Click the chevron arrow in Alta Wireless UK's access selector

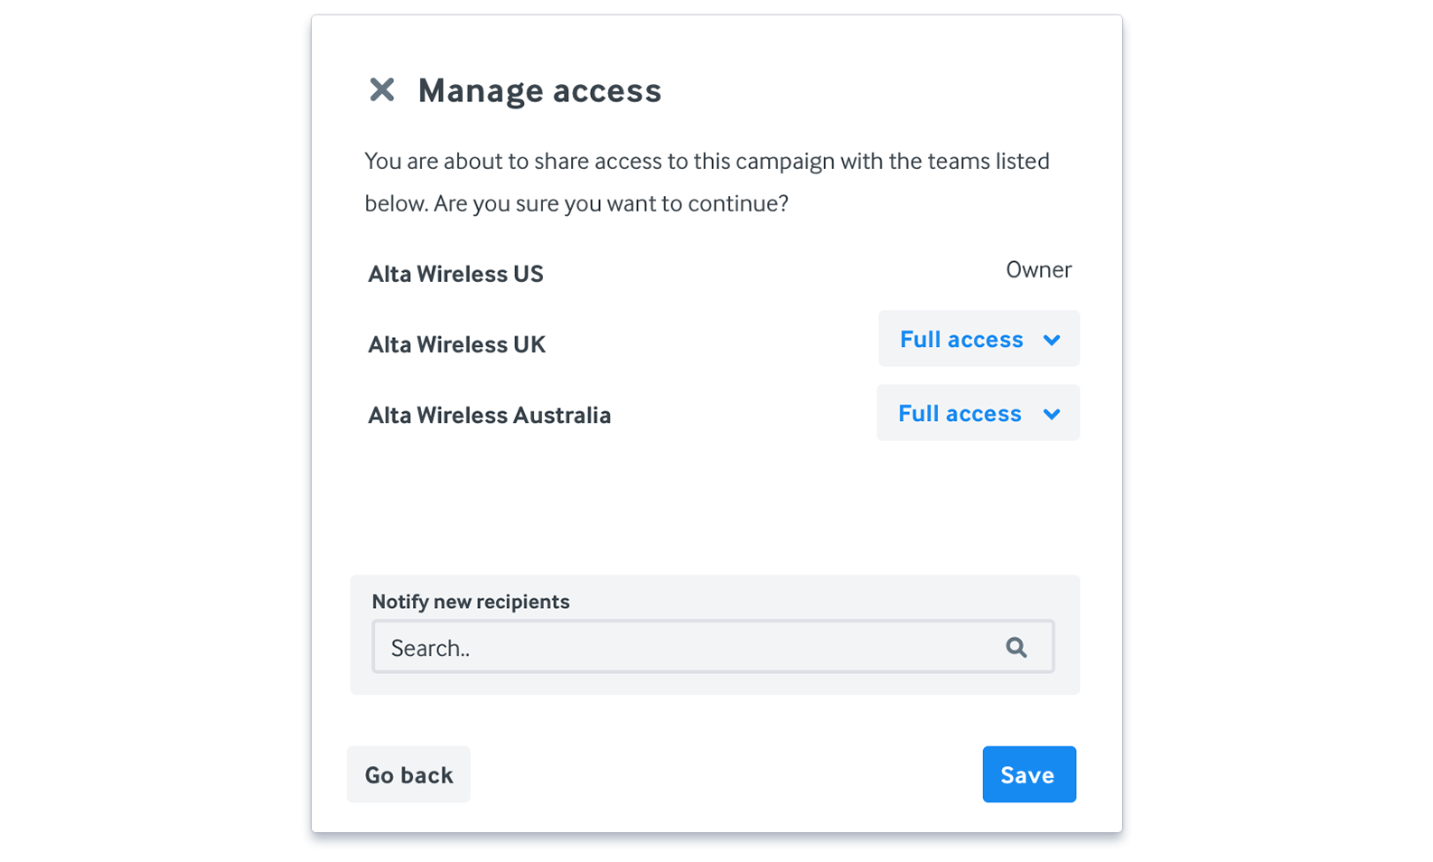(1051, 340)
